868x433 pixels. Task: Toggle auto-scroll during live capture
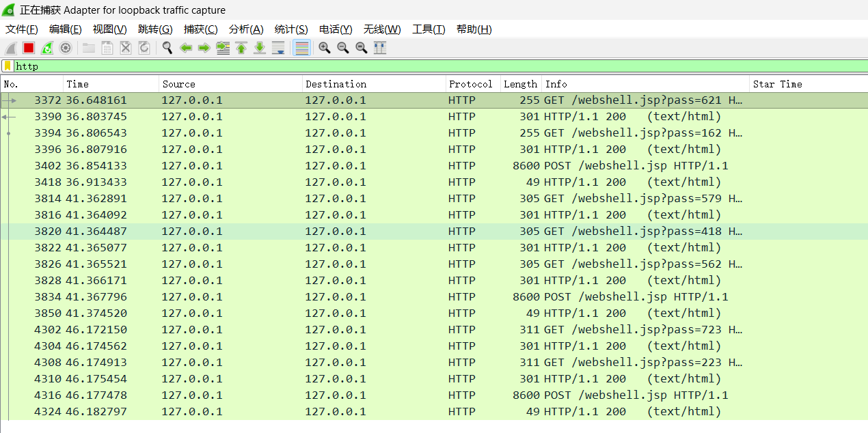tap(278, 48)
